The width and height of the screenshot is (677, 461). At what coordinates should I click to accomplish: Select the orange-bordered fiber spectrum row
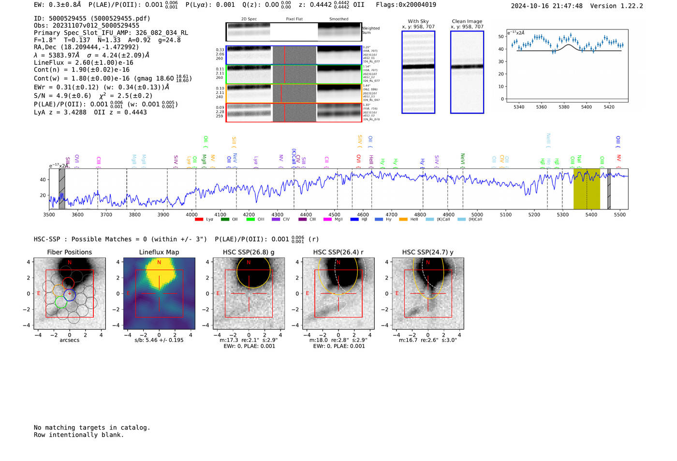click(294, 93)
